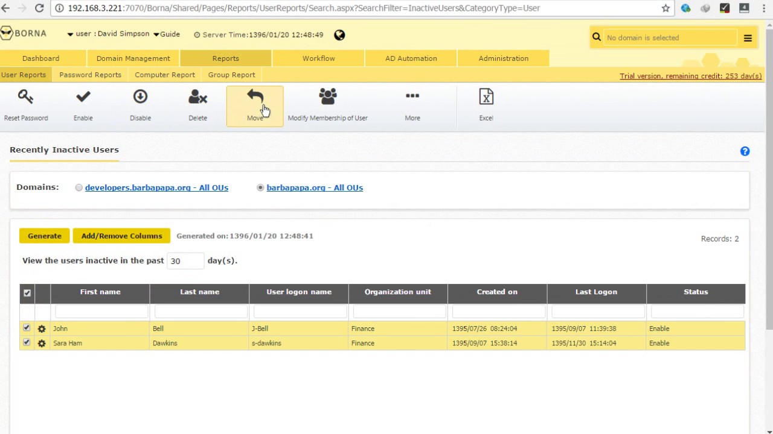Click the Generate button
Screen dimensions: 773x434
(x=45, y=236)
